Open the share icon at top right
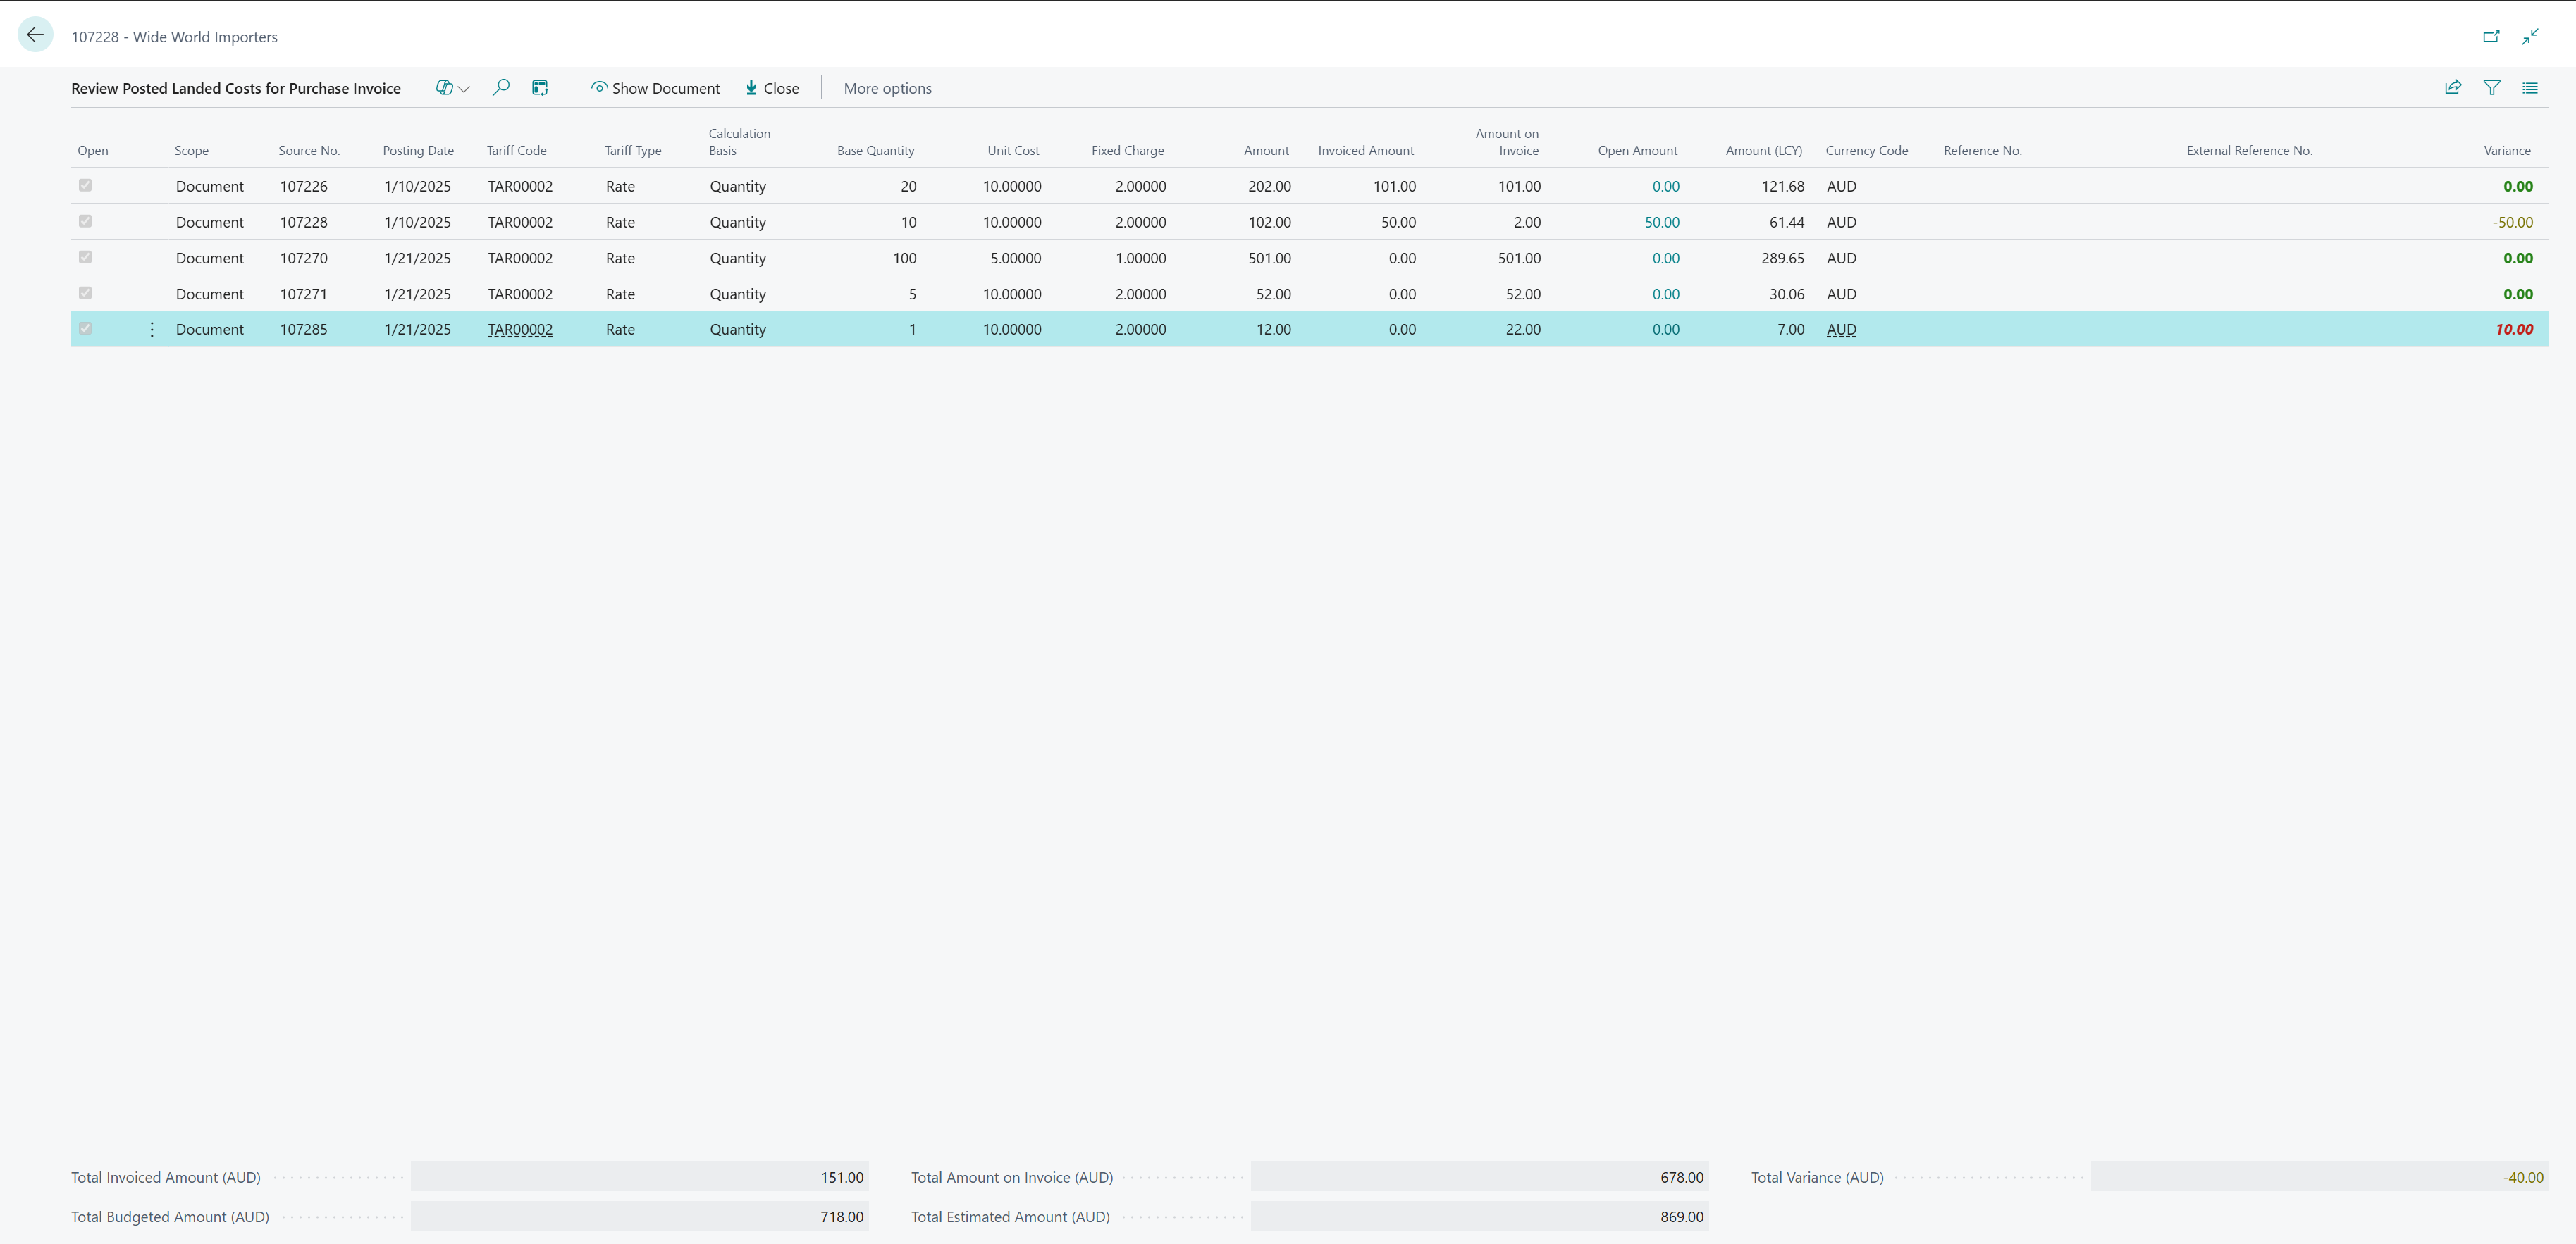The height and width of the screenshot is (1244, 2576). tap(2453, 88)
